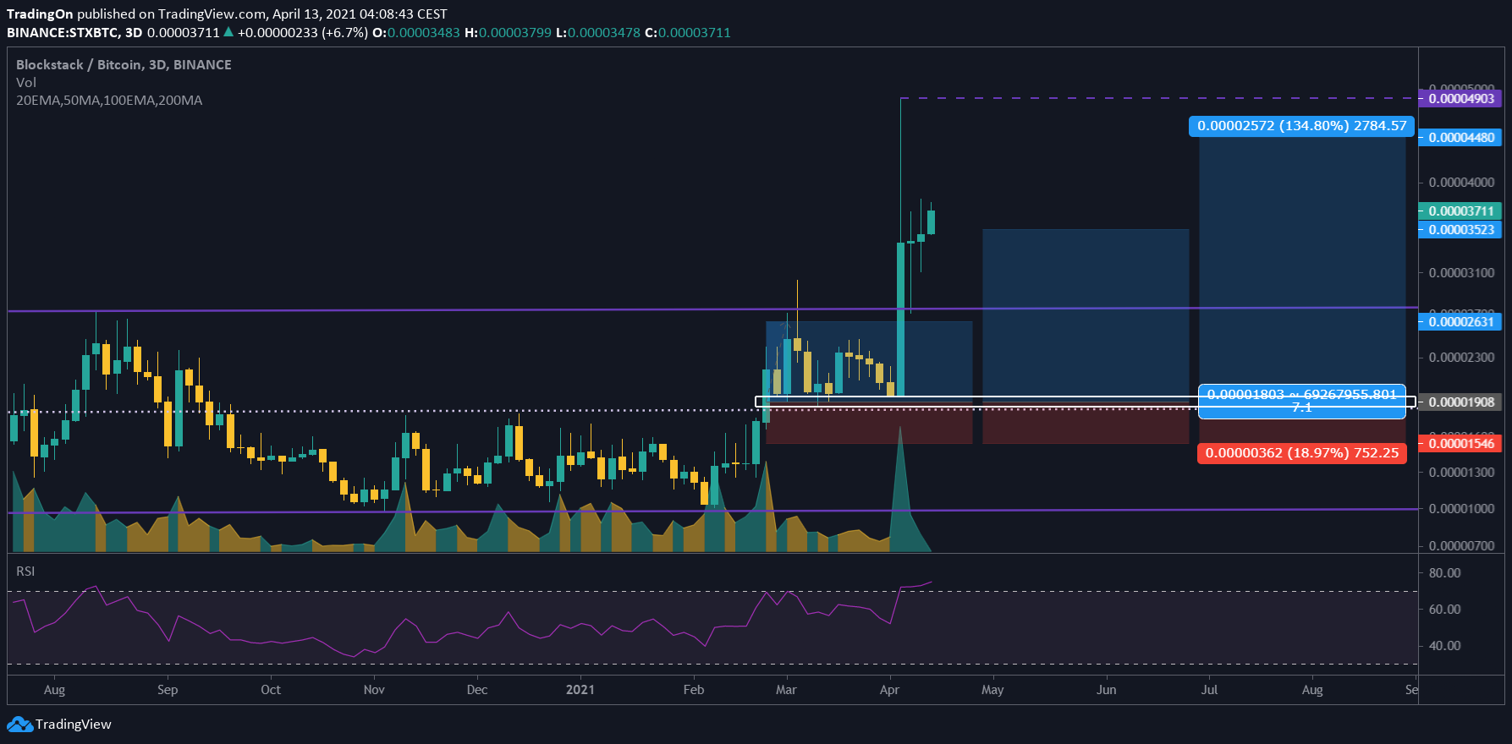The image size is (1512, 744).
Task: Click the Jun label on the time axis
Action: [x=1106, y=690]
